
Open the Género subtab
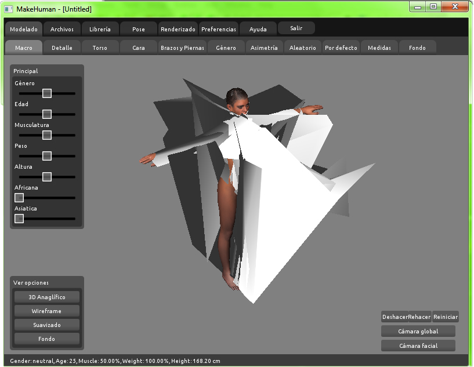[226, 48]
